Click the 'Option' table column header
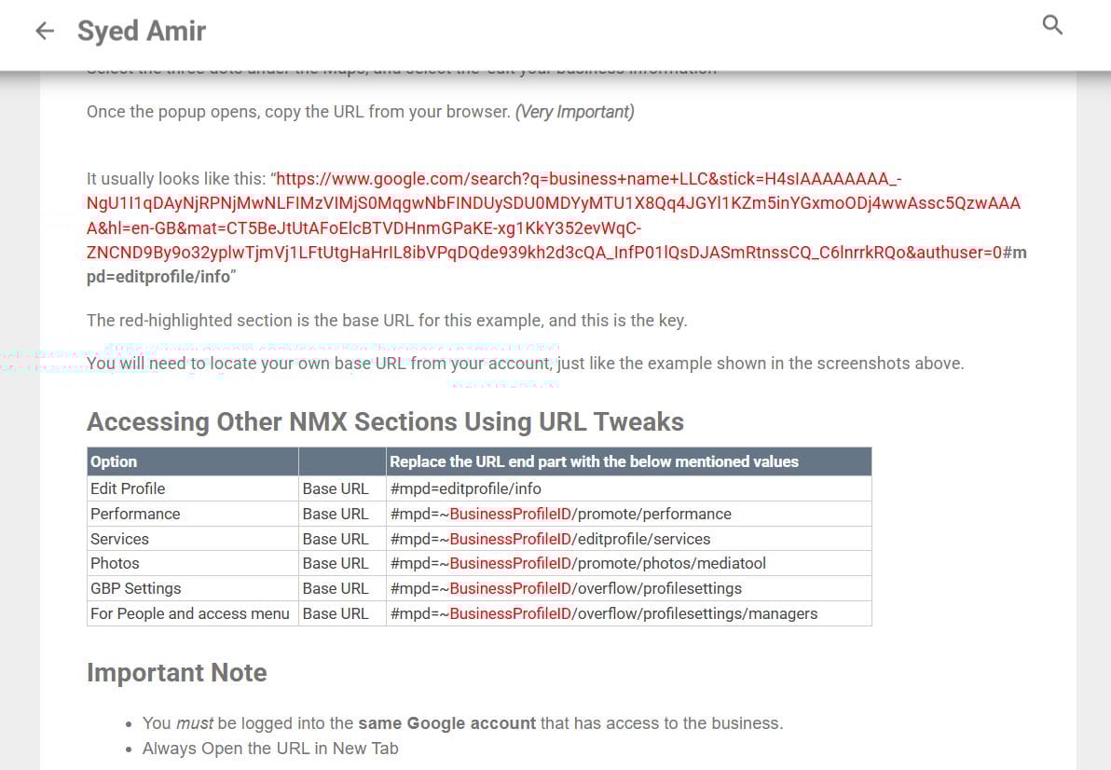The image size is (1111, 770). (x=114, y=461)
